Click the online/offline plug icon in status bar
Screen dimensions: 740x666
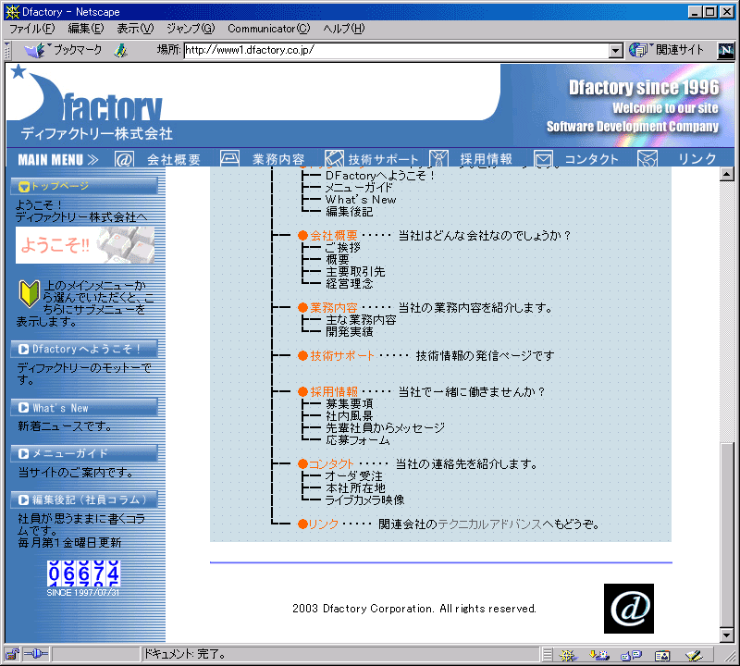[36, 654]
